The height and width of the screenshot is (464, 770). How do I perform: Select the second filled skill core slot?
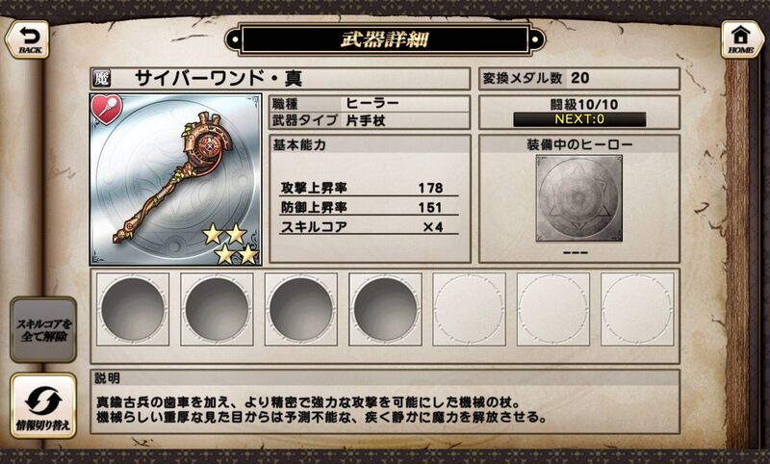coord(217,309)
